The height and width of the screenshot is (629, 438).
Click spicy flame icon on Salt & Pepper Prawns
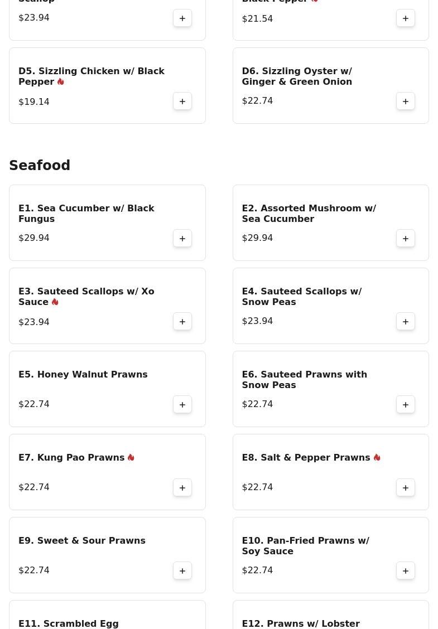click(377, 458)
